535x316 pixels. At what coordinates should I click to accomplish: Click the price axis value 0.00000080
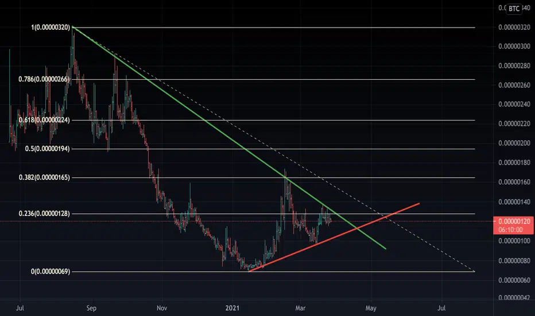(x=514, y=261)
